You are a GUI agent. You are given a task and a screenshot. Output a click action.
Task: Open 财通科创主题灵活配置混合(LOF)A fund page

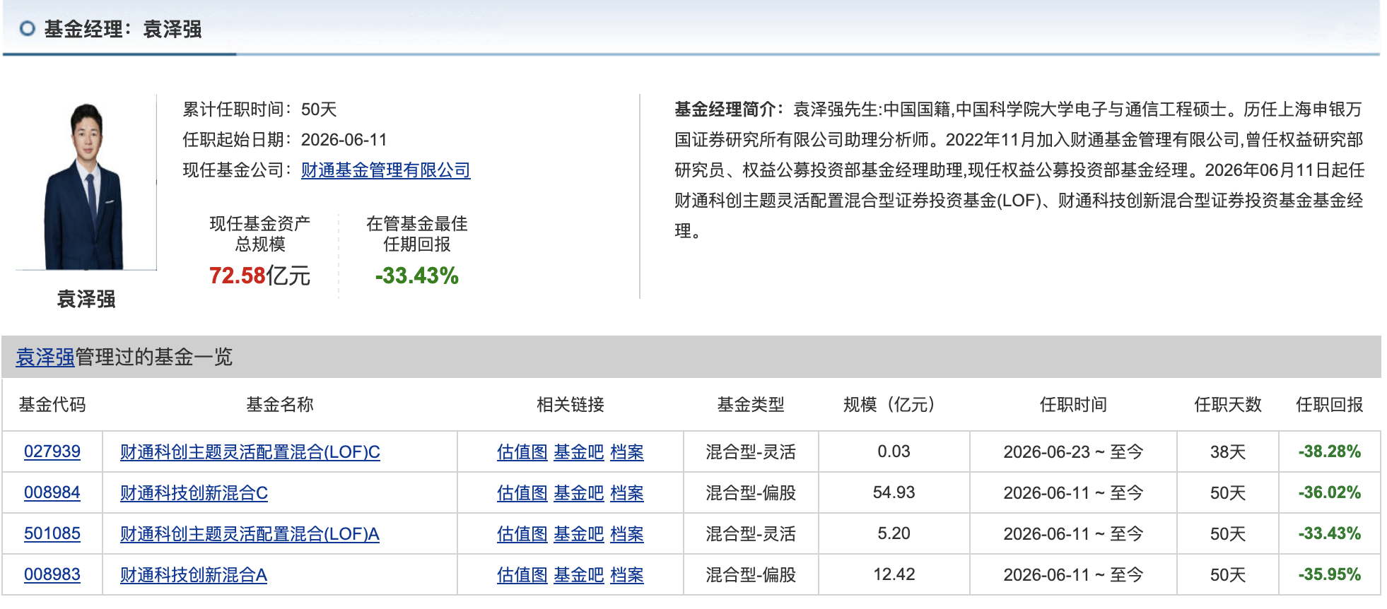pos(250,534)
